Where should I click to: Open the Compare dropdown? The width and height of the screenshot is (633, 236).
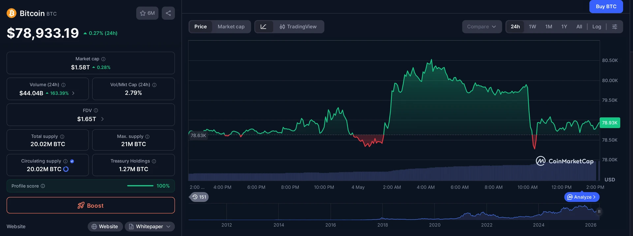482,27
